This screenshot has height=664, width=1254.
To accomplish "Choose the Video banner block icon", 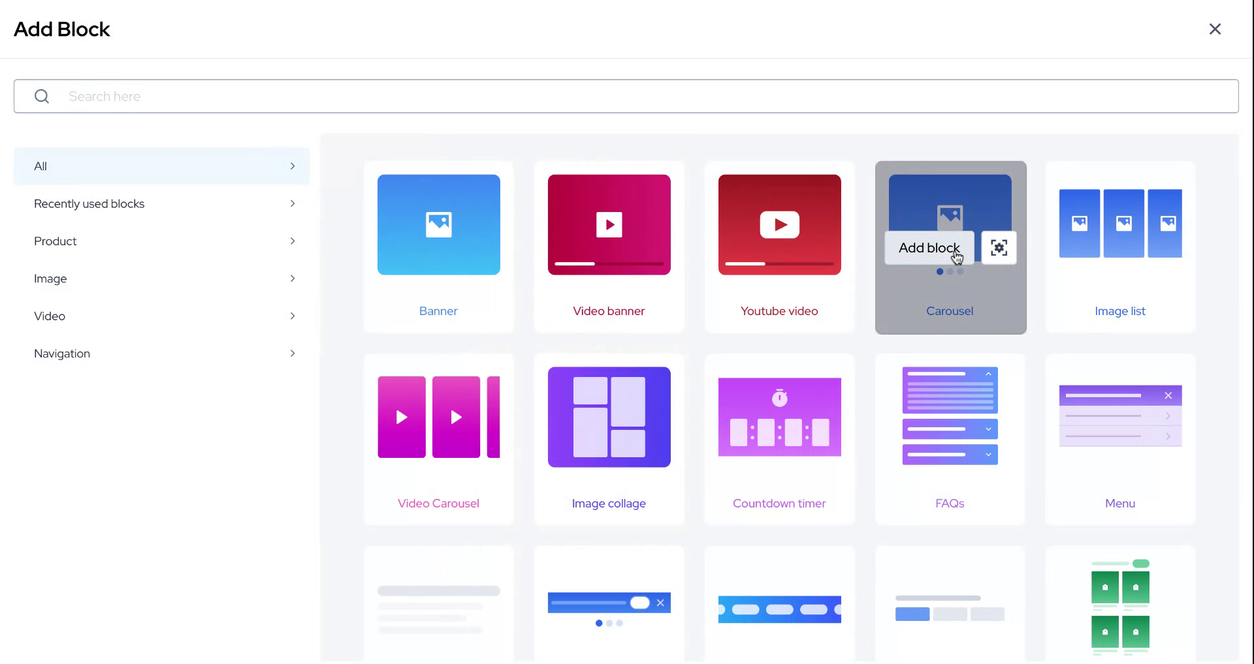I will 609,224.
